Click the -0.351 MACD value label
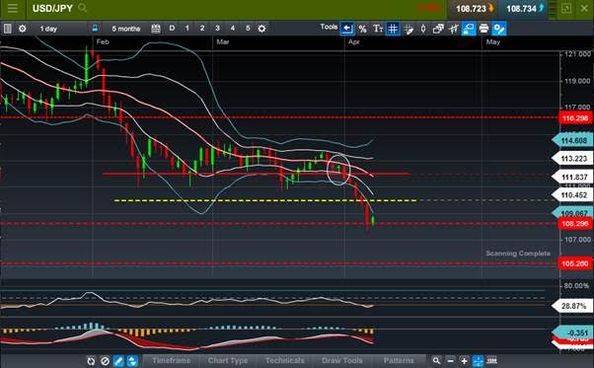Image resolution: width=594 pixels, height=368 pixels. coord(573,332)
